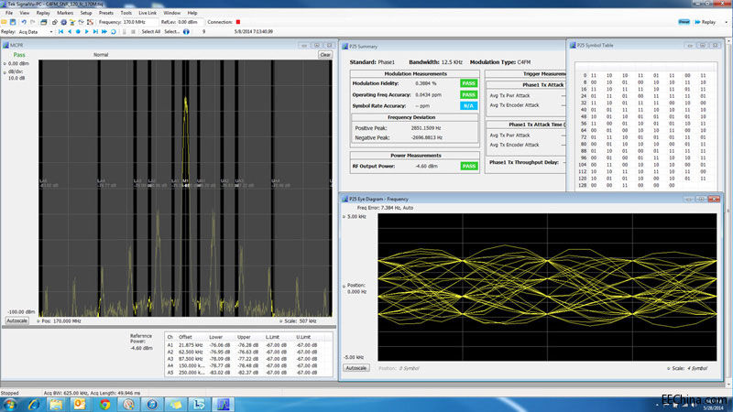Open the Acq Data replay dropdown

point(50,32)
